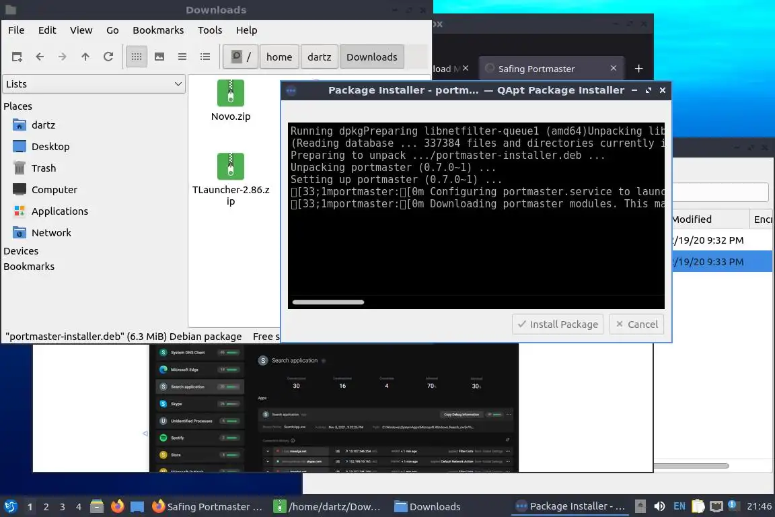Go back in Downloads file manager
775x517 pixels.
pos(40,57)
